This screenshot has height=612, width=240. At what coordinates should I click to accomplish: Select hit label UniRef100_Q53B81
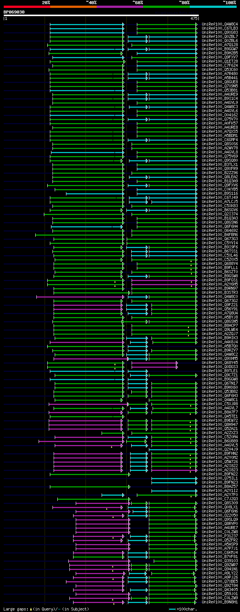pos(220,90)
